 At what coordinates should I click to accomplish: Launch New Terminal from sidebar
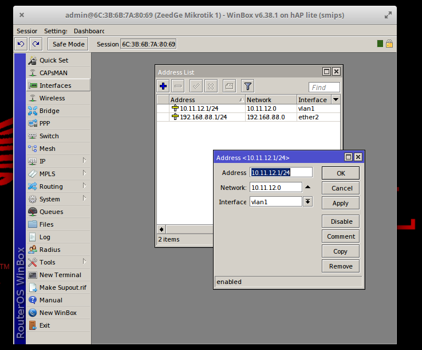(x=58, y=275)
